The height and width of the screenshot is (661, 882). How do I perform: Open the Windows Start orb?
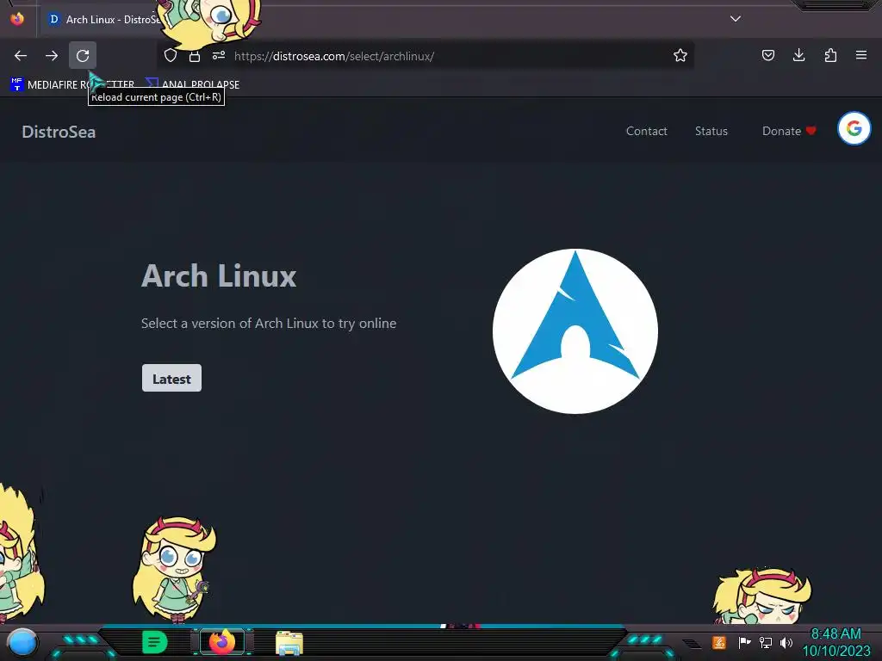[22, 643]
